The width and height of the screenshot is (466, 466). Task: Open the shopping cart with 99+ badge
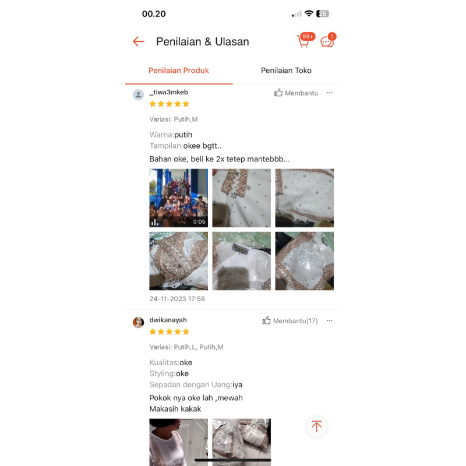coord(305,40)
